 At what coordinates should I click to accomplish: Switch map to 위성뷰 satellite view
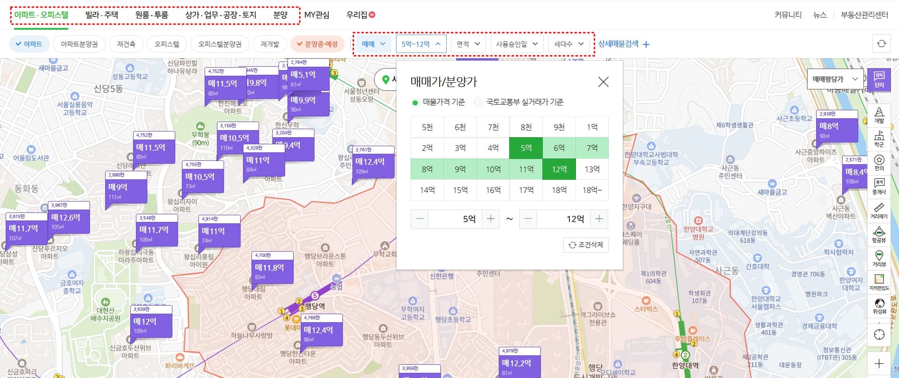click(x=879, y=306)
